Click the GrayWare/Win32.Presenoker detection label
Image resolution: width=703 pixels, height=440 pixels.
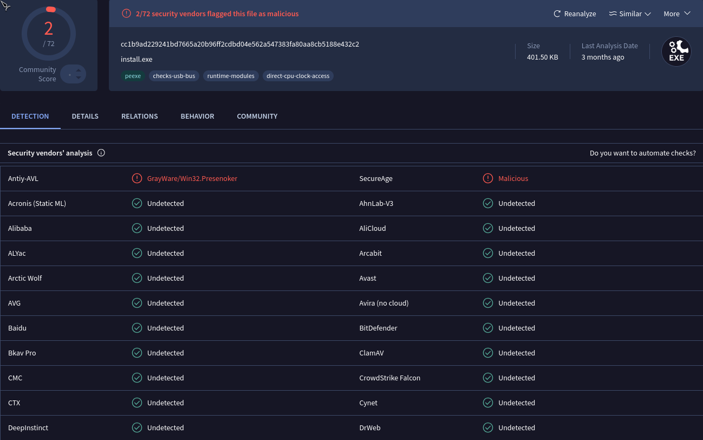pyautogui.click(x=192, y=178)
